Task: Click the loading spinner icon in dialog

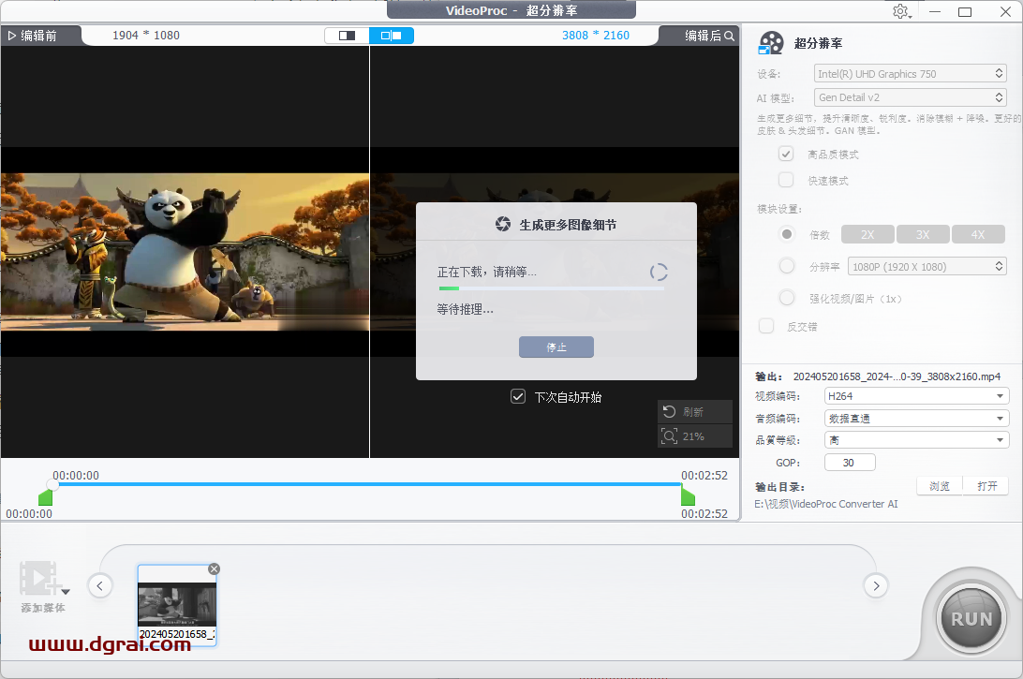Action: point(659,272)
